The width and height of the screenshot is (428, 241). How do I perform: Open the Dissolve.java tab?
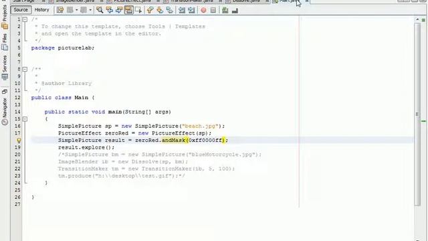246,1
